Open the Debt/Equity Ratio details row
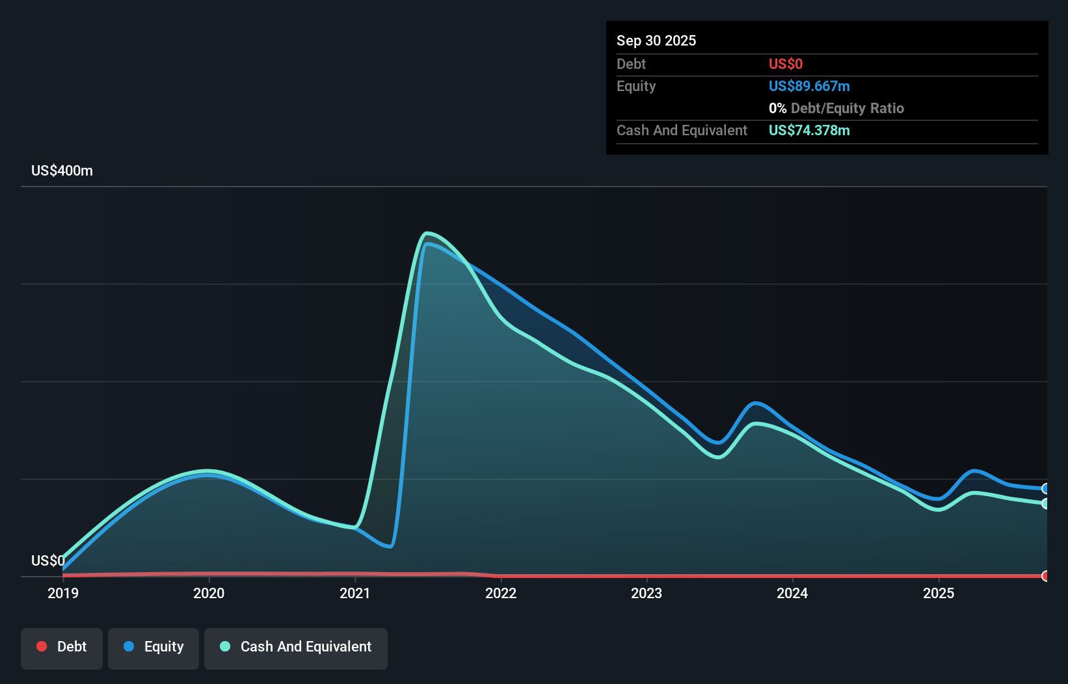Image resolution: width=1068 pixels, height=684 pixels. [x=836, y=108]
